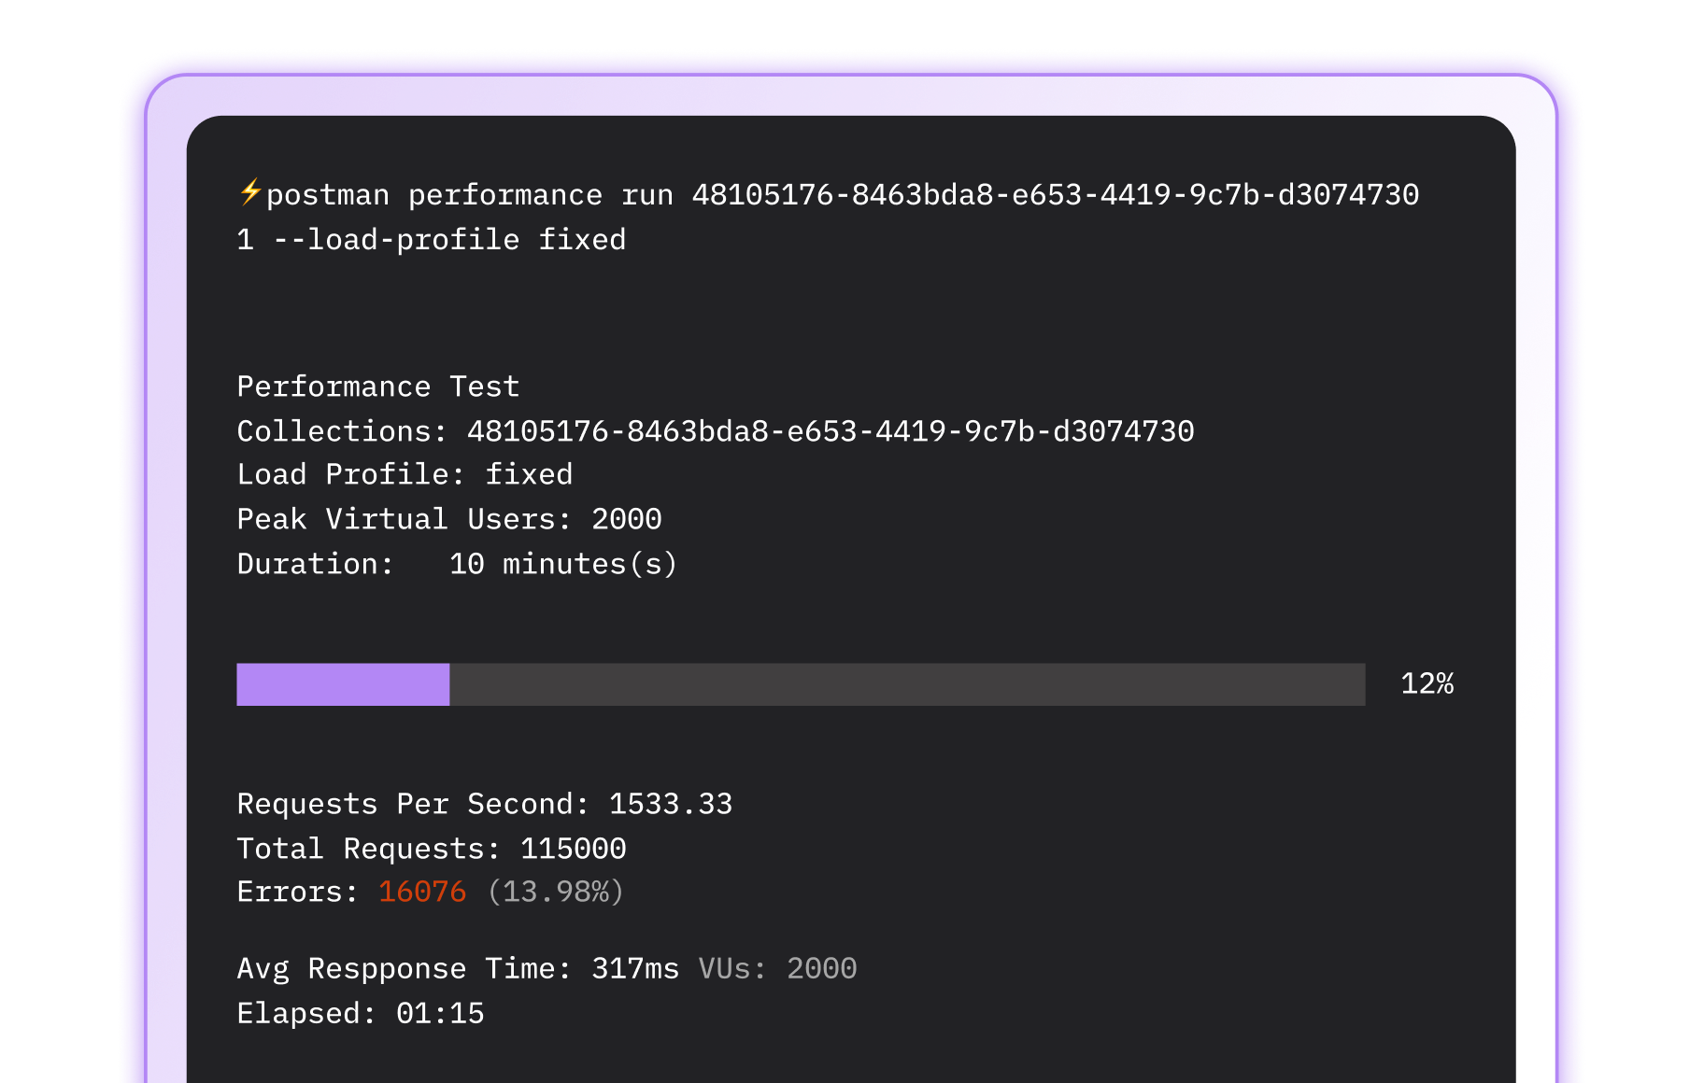Viewport: 1704px width, 1083px height.
Task: Click the error percentage (13.98%)
Action: (555, 892)
